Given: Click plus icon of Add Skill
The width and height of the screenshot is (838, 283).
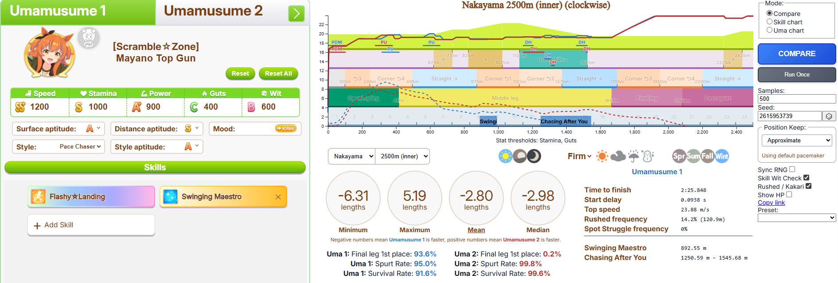Looking at the screenshot, I should (x=37, y=226).
